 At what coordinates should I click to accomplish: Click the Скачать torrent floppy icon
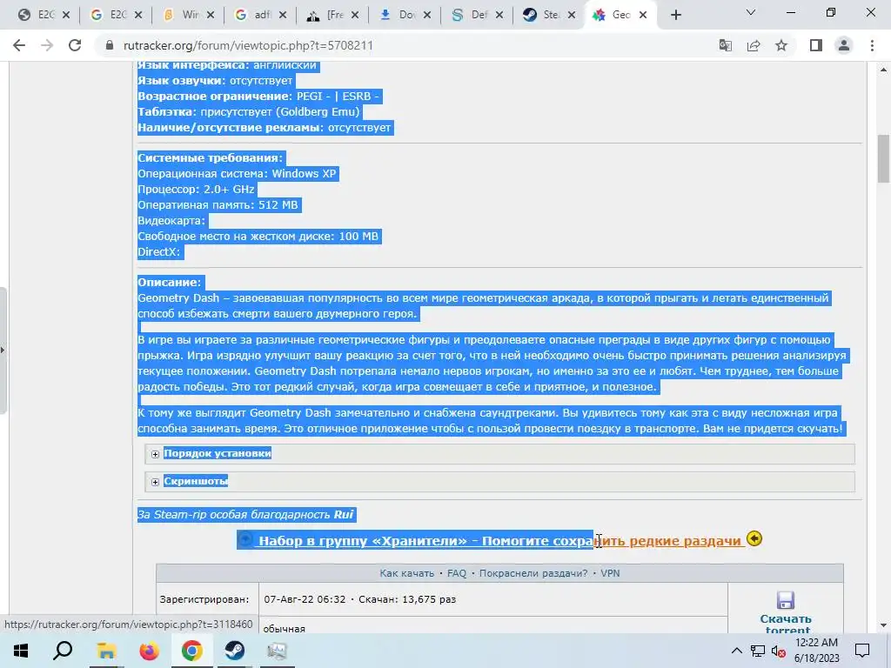pyautogui.click(x=786, y=600)
